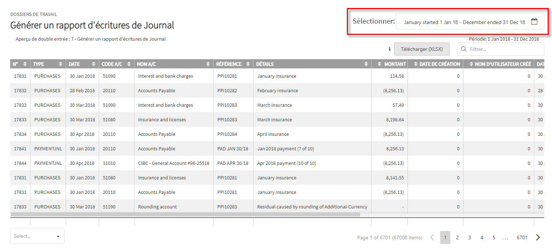The height and width of the screenshot is (252, 552).
Task: Go to previous page arrow
Action: point(432,237)
